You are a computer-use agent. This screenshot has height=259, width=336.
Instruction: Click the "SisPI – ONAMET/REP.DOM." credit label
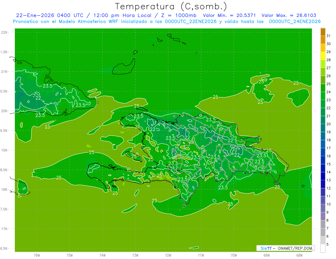(285, 248)
